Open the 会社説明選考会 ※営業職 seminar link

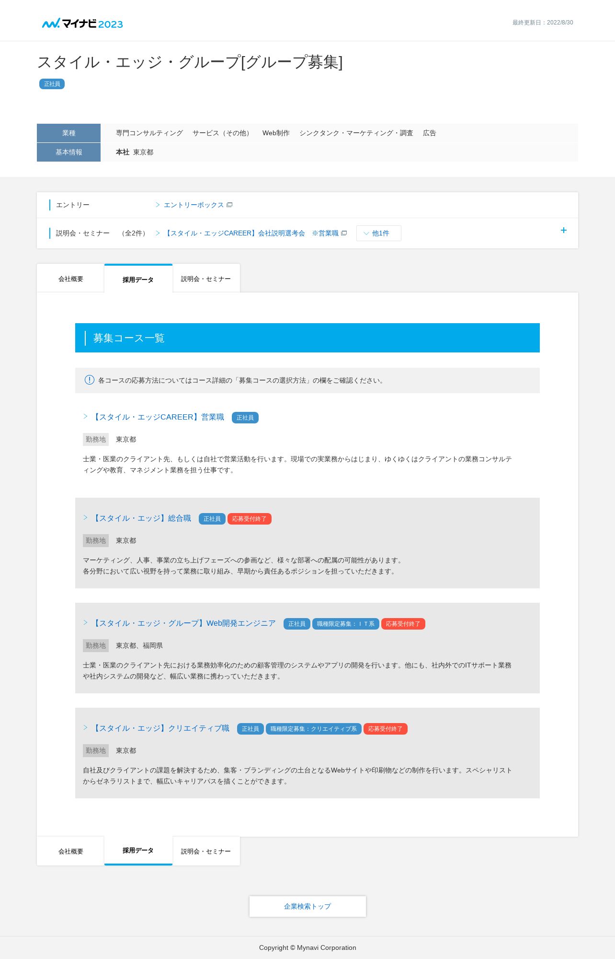(252, 233)
